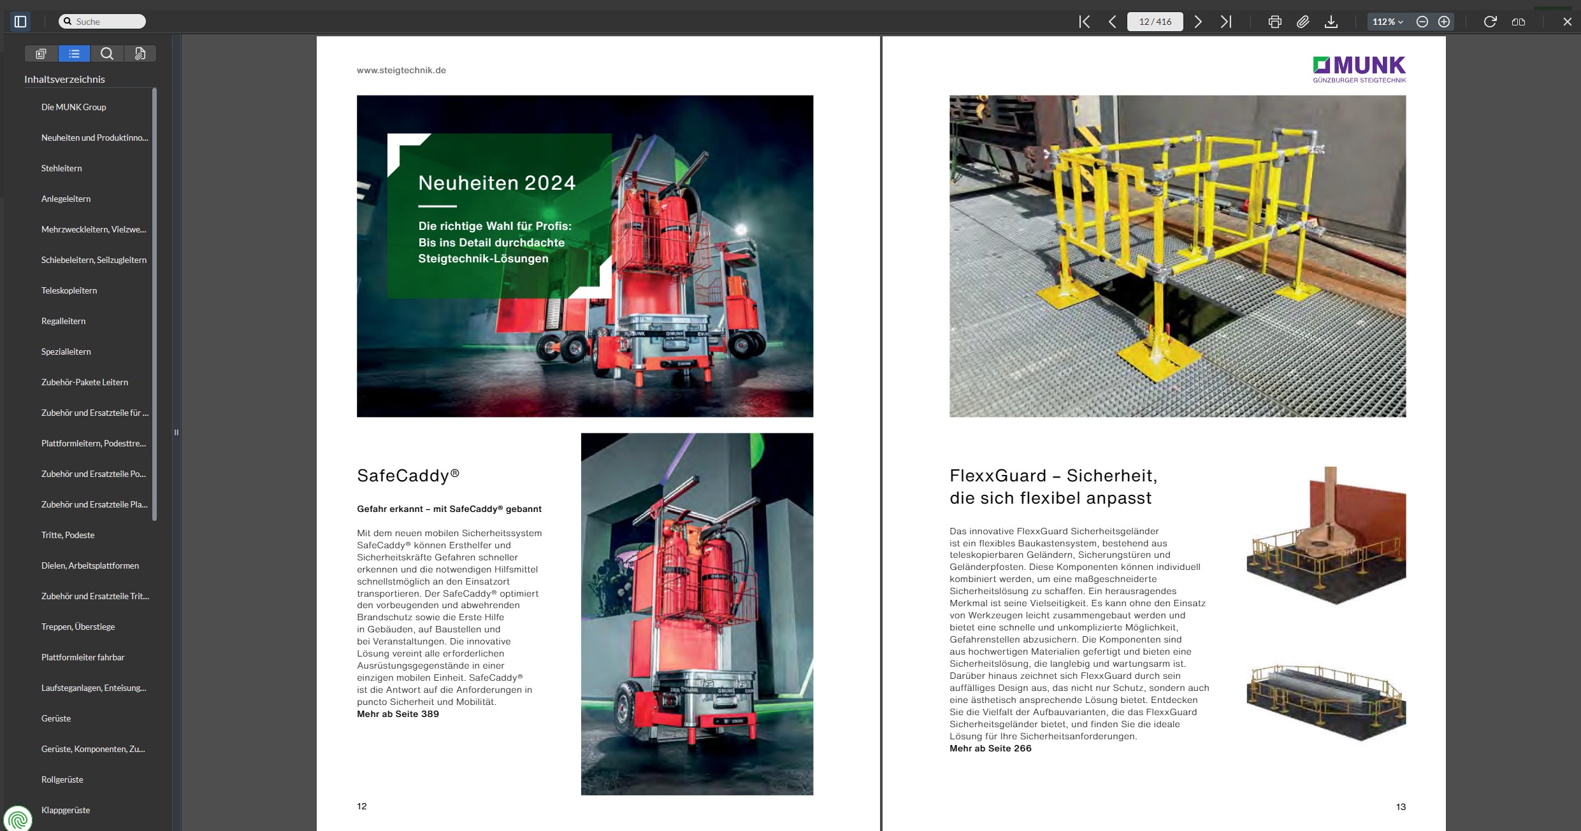Click the sidebar resize handle
Viewport: 1581px width, 831px height.
[x=177, y=432]
